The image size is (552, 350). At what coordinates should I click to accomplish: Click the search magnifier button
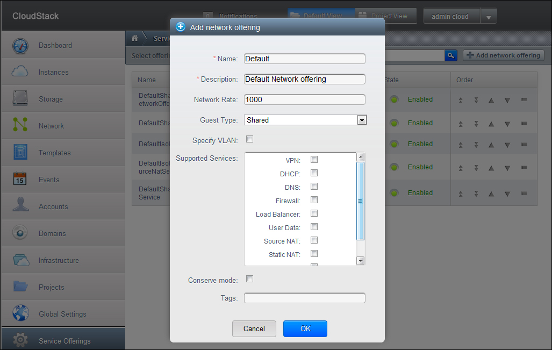point(450,55)
